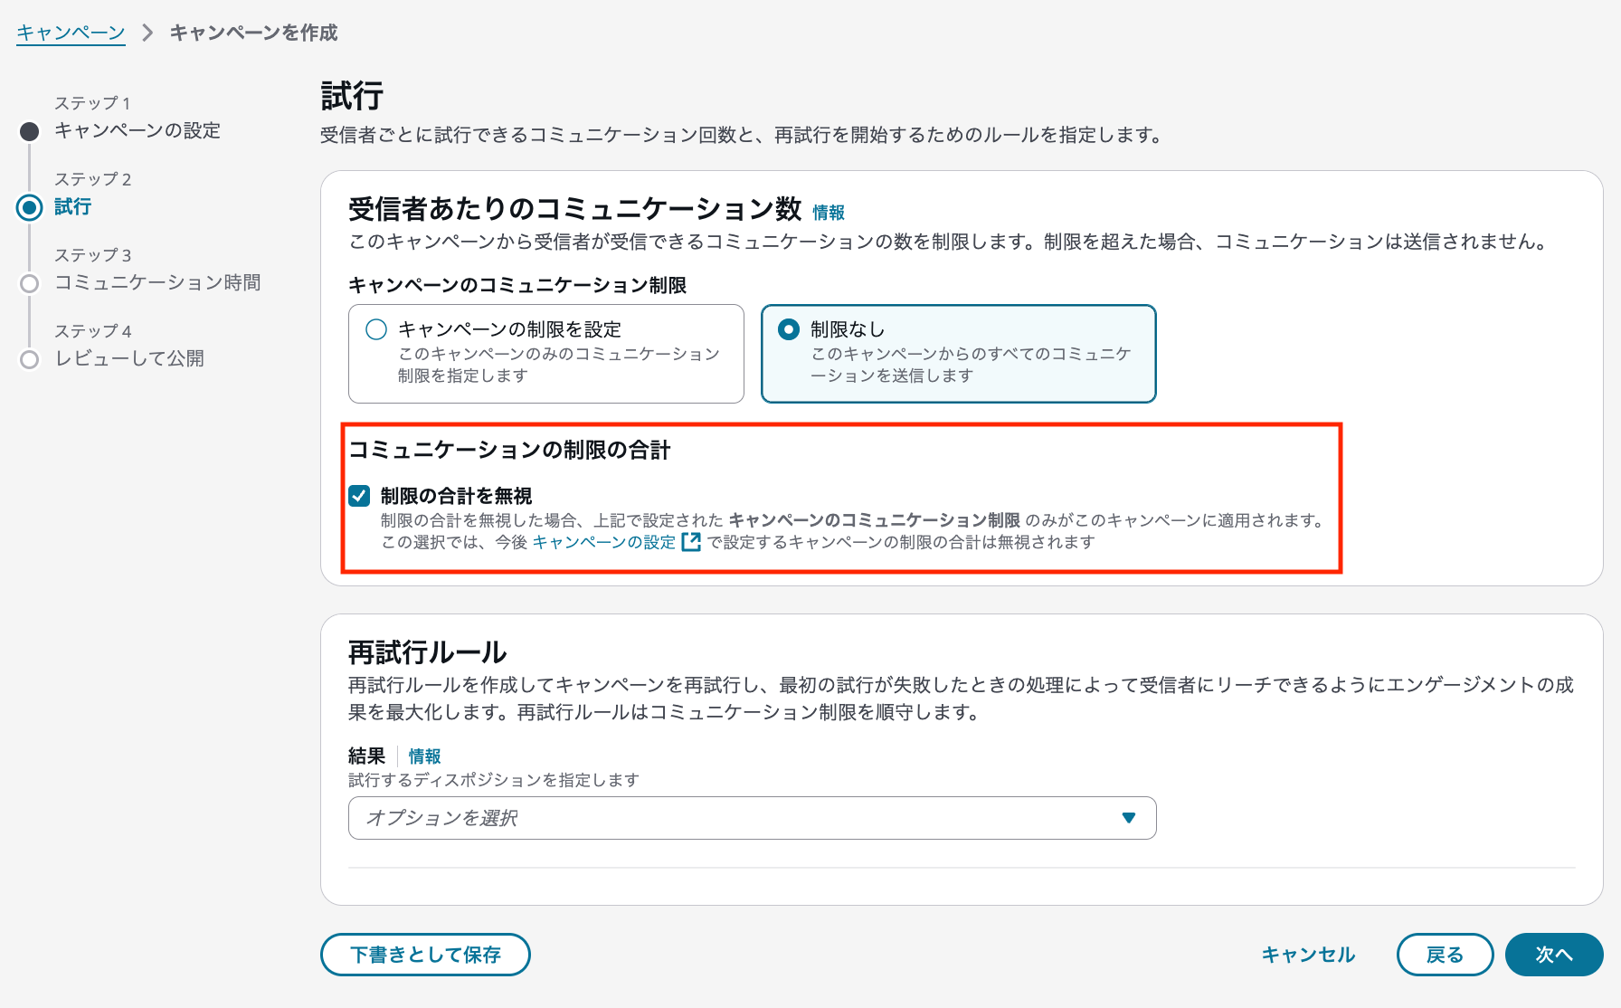Image resolution: width=1621 pixels, height=1008 pixels.
Task: Go to Step 3 コミュニケーション時間
Action: click(x=157, y=282)
